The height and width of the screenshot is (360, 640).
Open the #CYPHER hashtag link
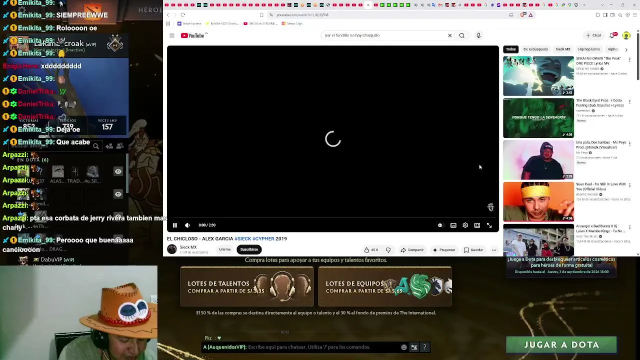pyautogui.click(x=263, y=239)
